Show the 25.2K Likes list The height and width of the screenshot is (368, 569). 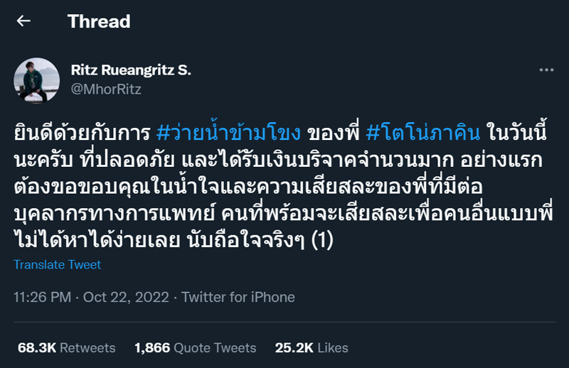click(312, 347)
